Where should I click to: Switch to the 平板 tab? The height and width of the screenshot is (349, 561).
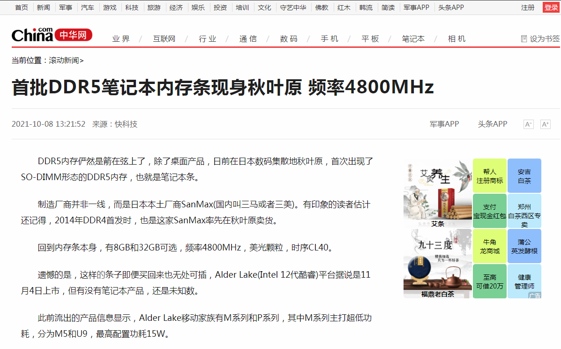pyautogui.click(x=370, y=38)
